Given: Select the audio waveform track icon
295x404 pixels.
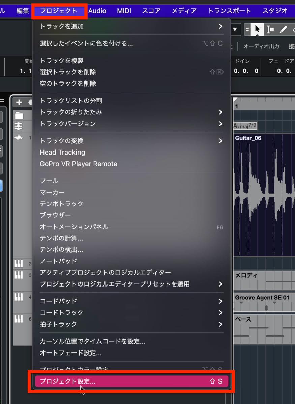Looking at the screenshot, I should coord(19,137).
